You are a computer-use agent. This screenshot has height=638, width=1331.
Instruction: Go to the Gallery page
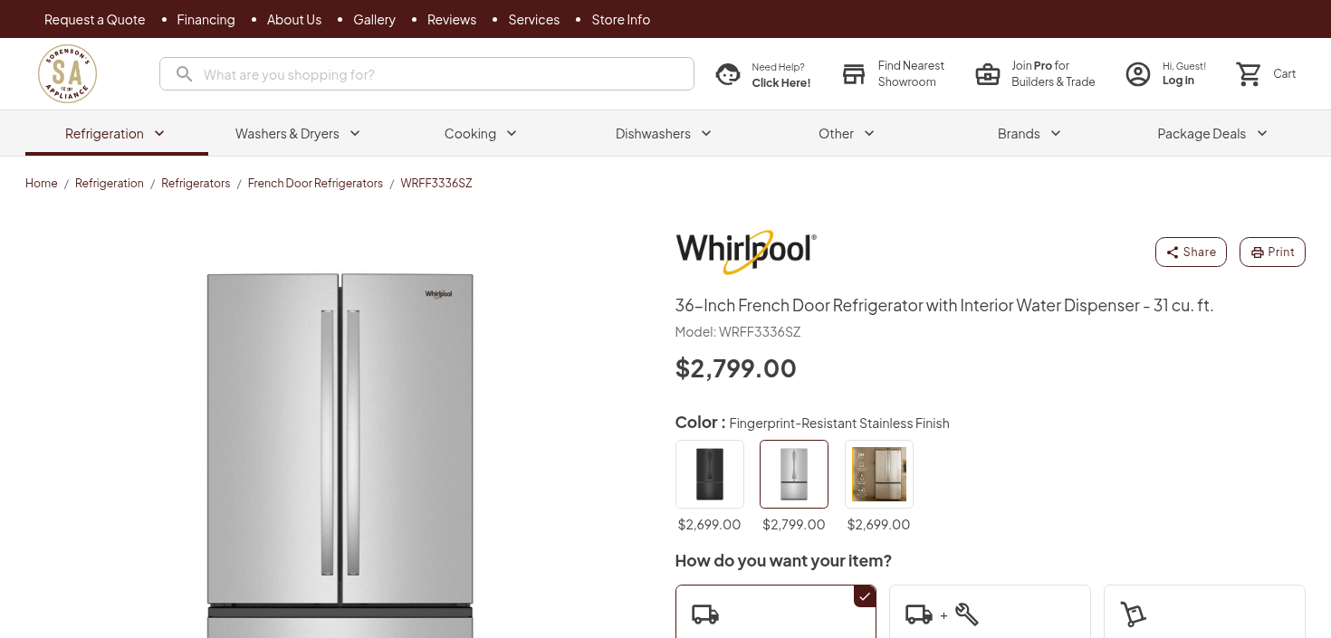point(374,19)
